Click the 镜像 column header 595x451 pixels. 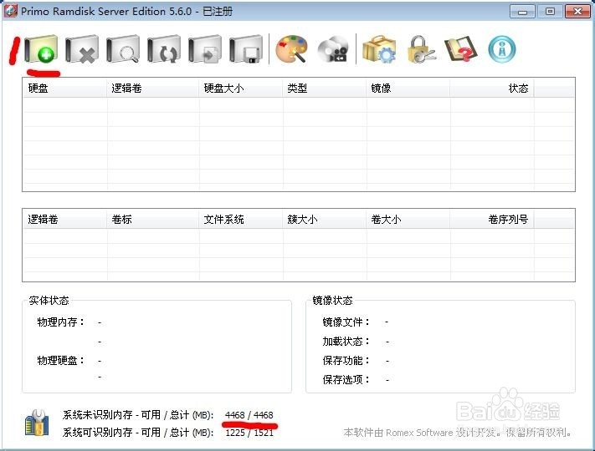[408, 89]
